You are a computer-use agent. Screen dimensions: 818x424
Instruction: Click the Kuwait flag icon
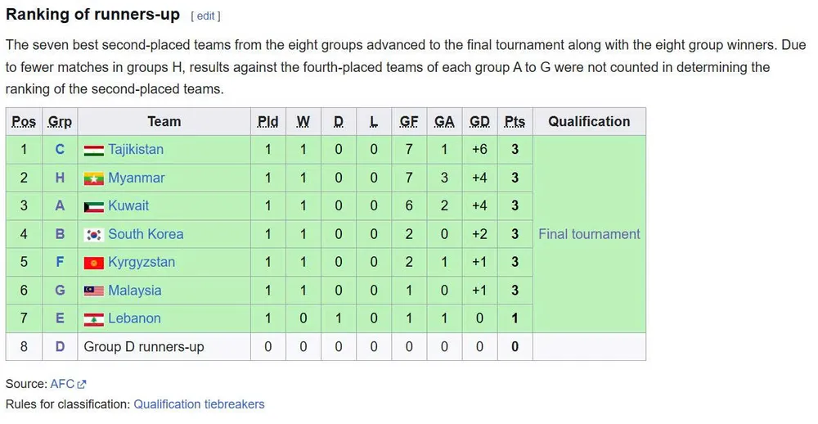94,206
